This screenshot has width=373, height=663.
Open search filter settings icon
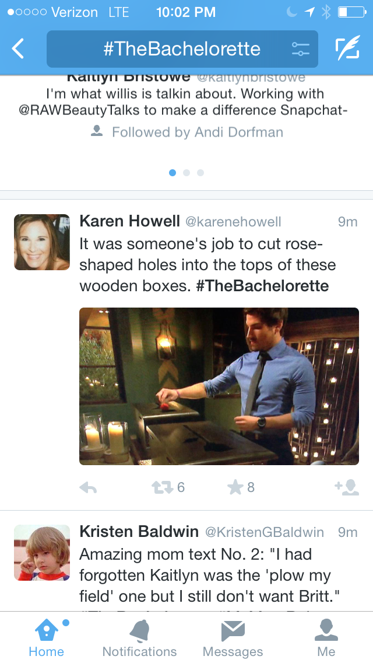coord(300,49)
